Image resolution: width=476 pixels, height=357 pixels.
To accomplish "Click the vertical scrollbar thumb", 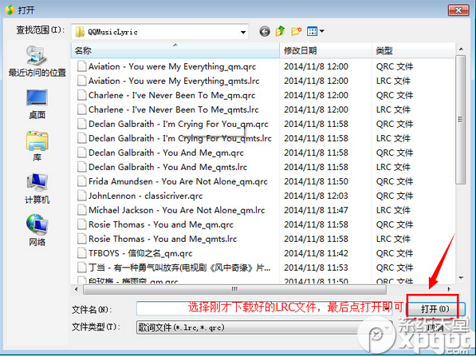I will point(461,120).
